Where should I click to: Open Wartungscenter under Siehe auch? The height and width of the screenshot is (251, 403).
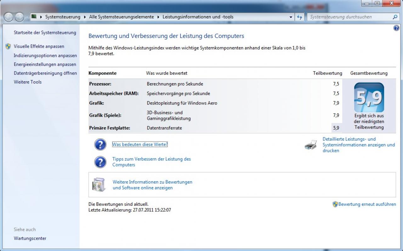pyautogui.click(x=30, y=238)
